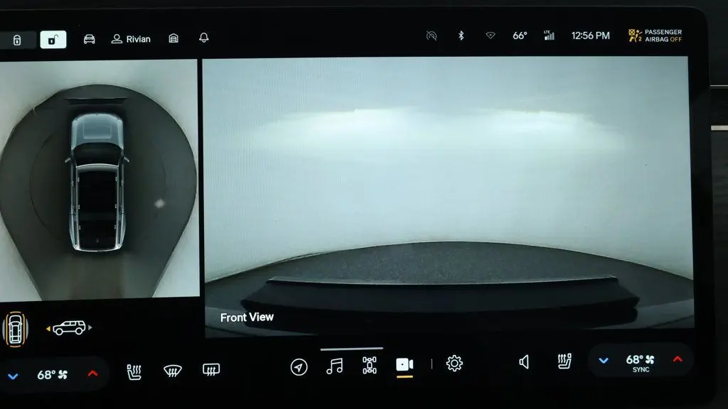Select the overhead surround view thumbnail
The image size is (728, 409).
tap(16, 328)
